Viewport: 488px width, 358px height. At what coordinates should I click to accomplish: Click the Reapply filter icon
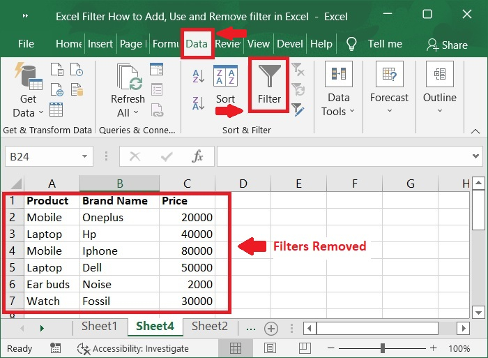click(298, 89)
